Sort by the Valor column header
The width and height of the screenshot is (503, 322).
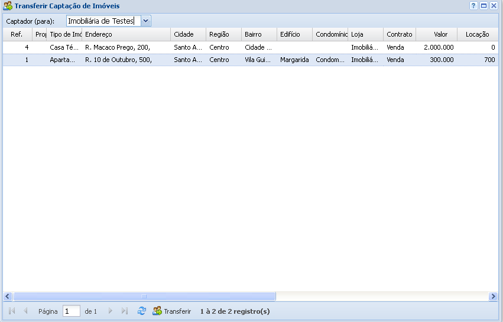(x=436, y=34)
